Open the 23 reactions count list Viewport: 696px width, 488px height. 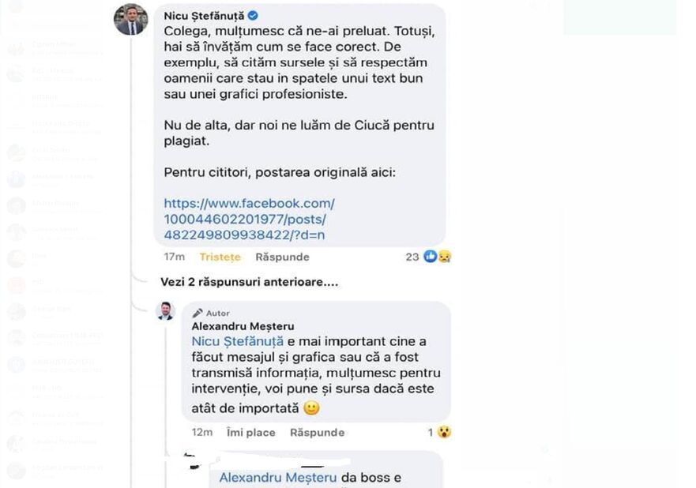click(412, 257)
